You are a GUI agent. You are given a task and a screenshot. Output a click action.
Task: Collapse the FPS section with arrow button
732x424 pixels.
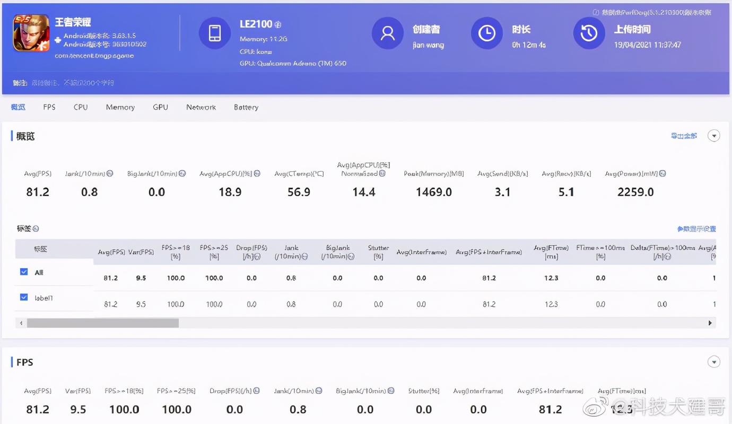point(714,363)
